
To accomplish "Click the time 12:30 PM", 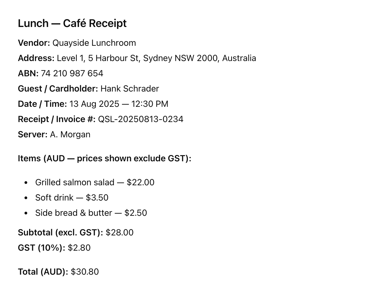I will [150, 104].
